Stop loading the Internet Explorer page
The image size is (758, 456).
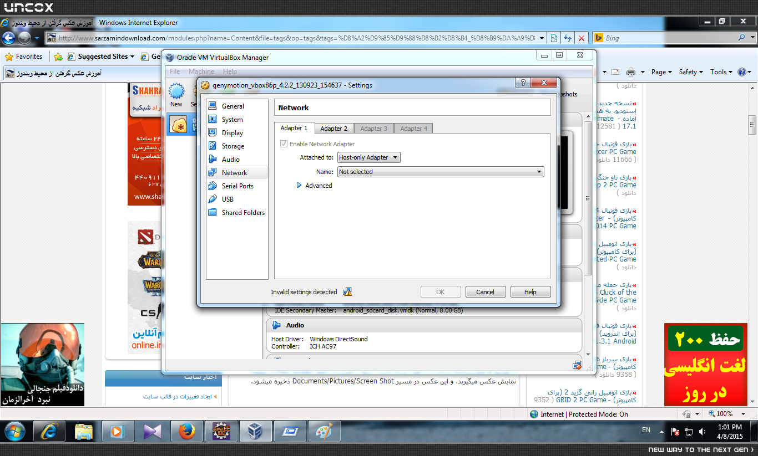tap(581, 38)
